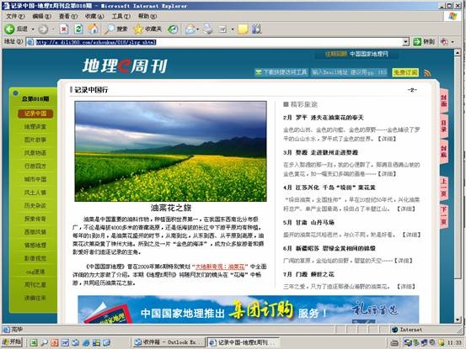Expand the address bar URL dropdown
Screen dimensions: 466x349
405,42
